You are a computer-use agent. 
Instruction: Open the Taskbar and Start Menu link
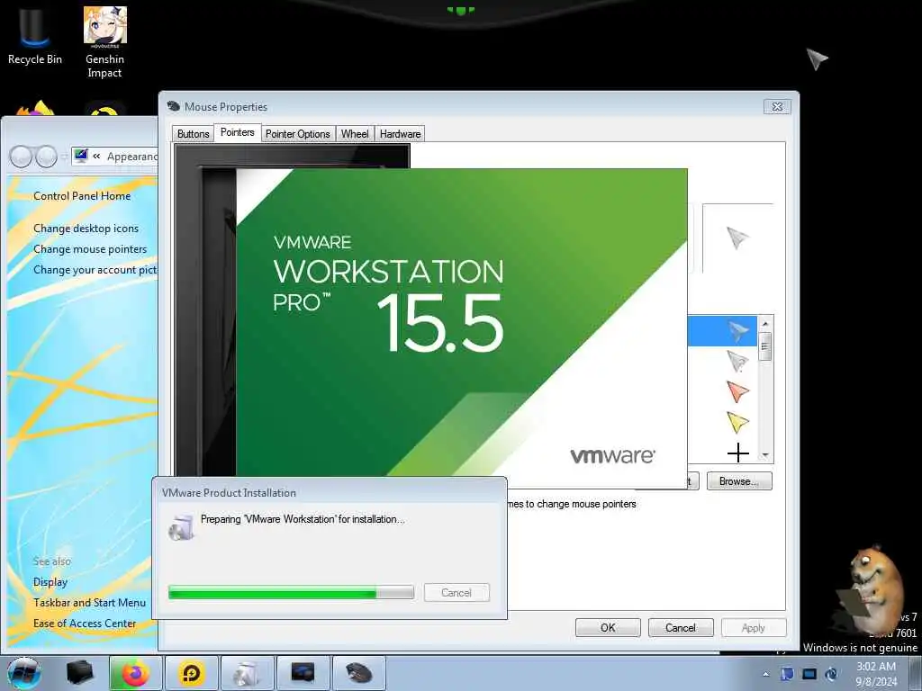(x=89, y=602)
